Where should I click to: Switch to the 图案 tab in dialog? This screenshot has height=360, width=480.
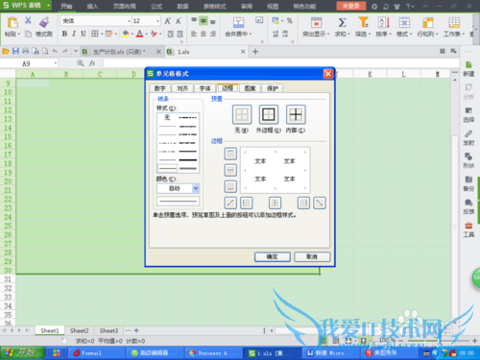click(250, 88)
